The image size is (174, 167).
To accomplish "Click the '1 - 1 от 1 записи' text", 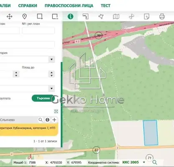I will pyautogui.click(x=45, y=141).
